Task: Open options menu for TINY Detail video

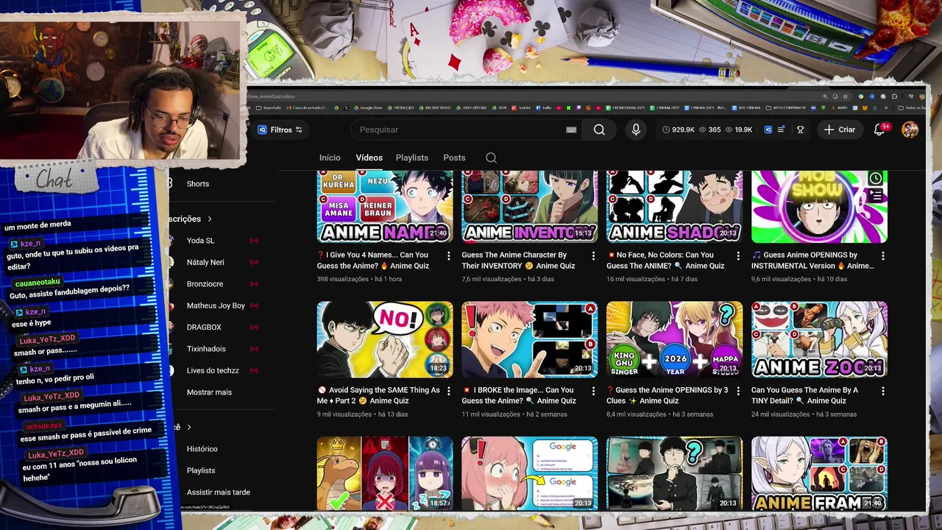Action: [x=882, y=390]
